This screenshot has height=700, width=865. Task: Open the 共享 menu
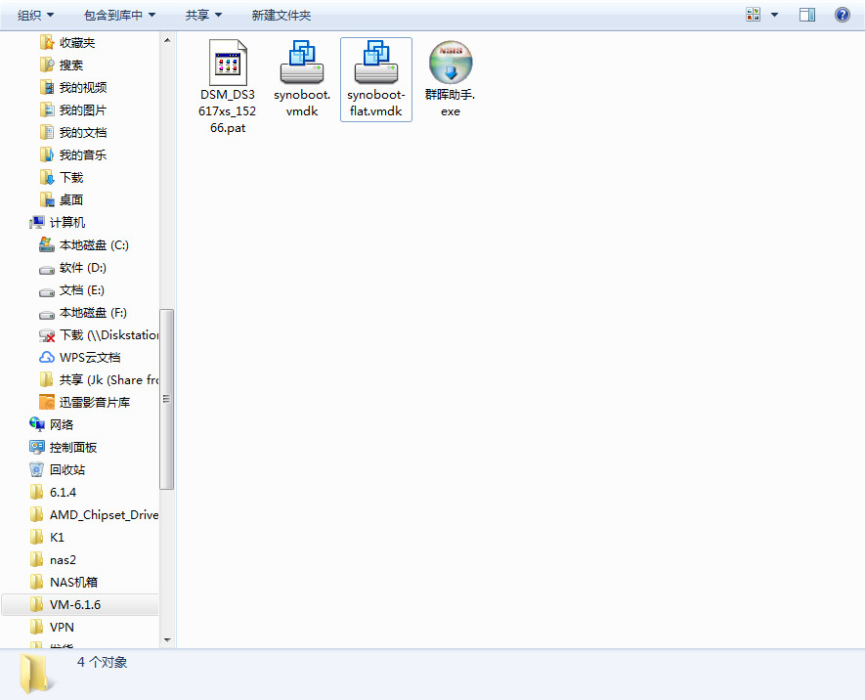click(x=203, y=15)
